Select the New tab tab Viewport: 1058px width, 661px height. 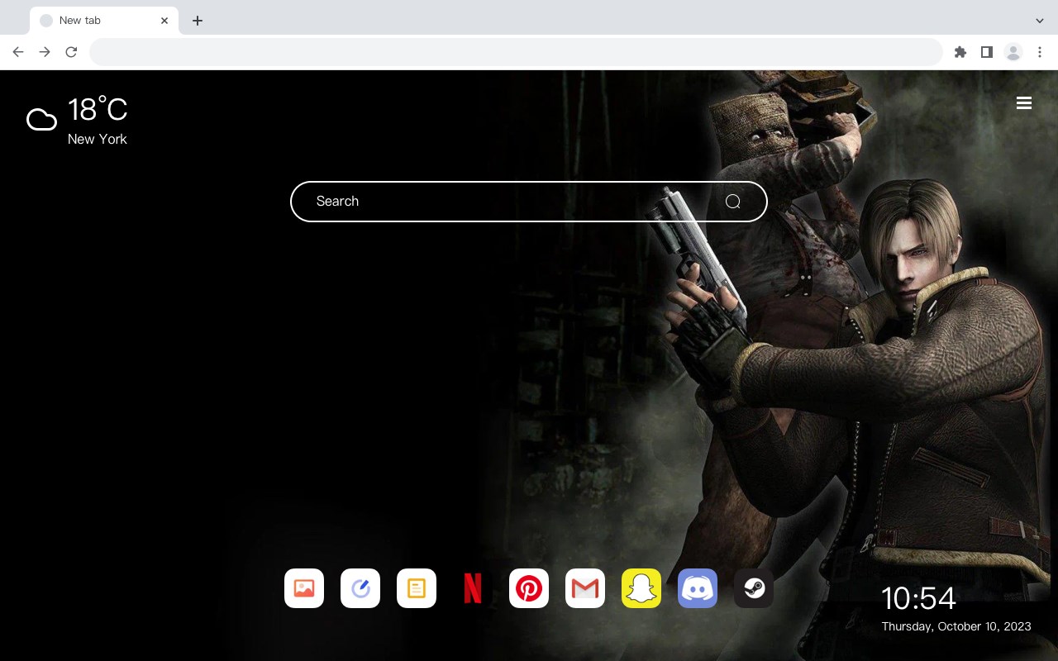click(104, 21)
